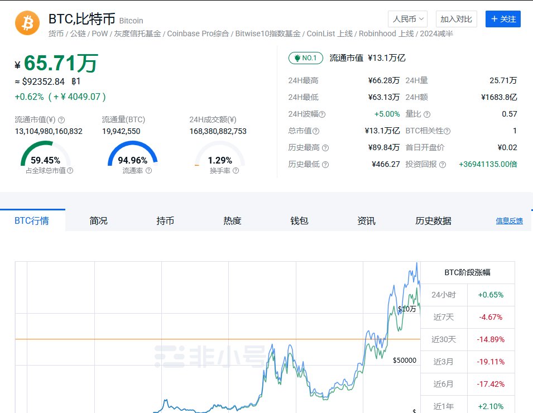Open help icon beside 量比
This screenshot has width=533, height=413.
pos(427,114)
